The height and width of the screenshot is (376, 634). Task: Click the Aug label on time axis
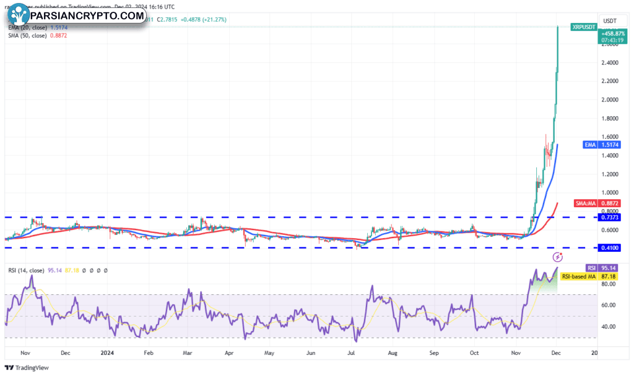coord(393,353)
